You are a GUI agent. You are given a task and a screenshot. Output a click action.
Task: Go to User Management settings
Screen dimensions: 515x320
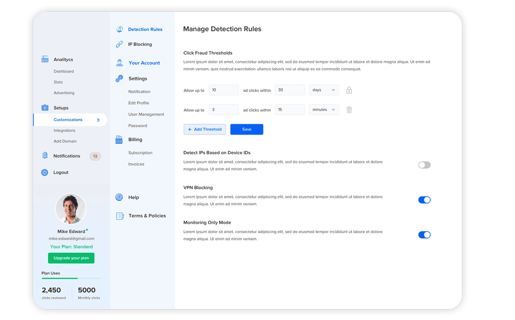click(146, 114)
